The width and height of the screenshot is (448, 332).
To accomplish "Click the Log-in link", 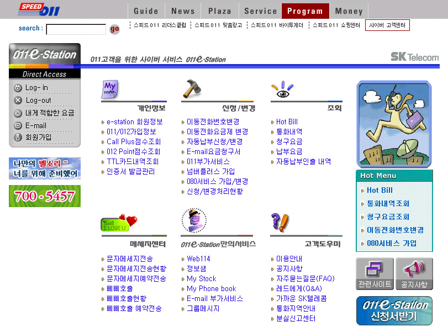I will coord(36,88).
